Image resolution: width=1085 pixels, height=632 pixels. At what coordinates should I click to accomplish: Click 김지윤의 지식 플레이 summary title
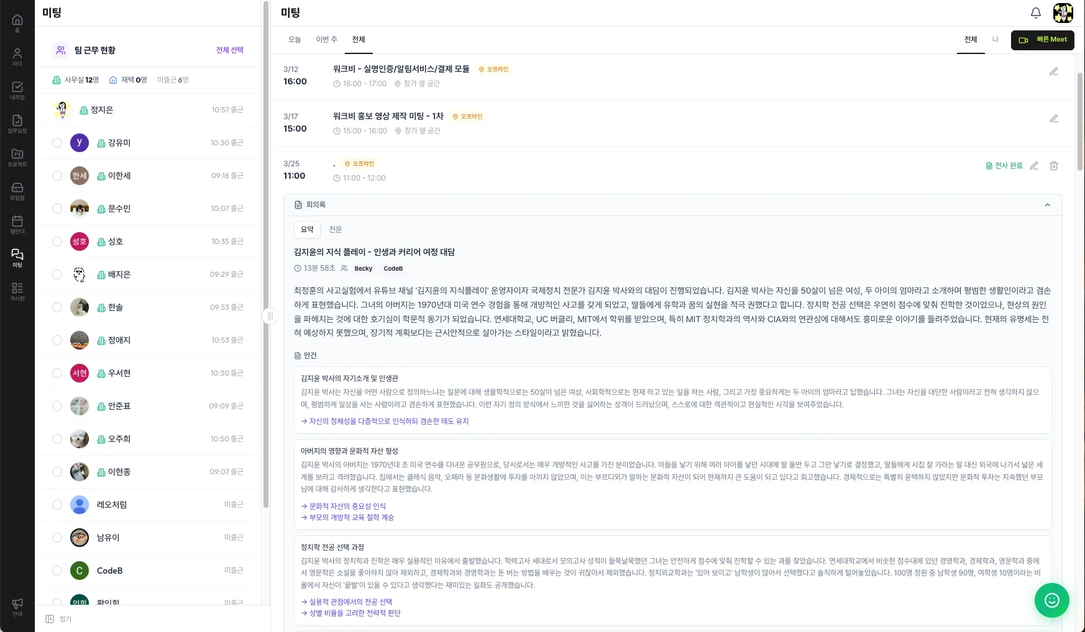tap(375, 252)
